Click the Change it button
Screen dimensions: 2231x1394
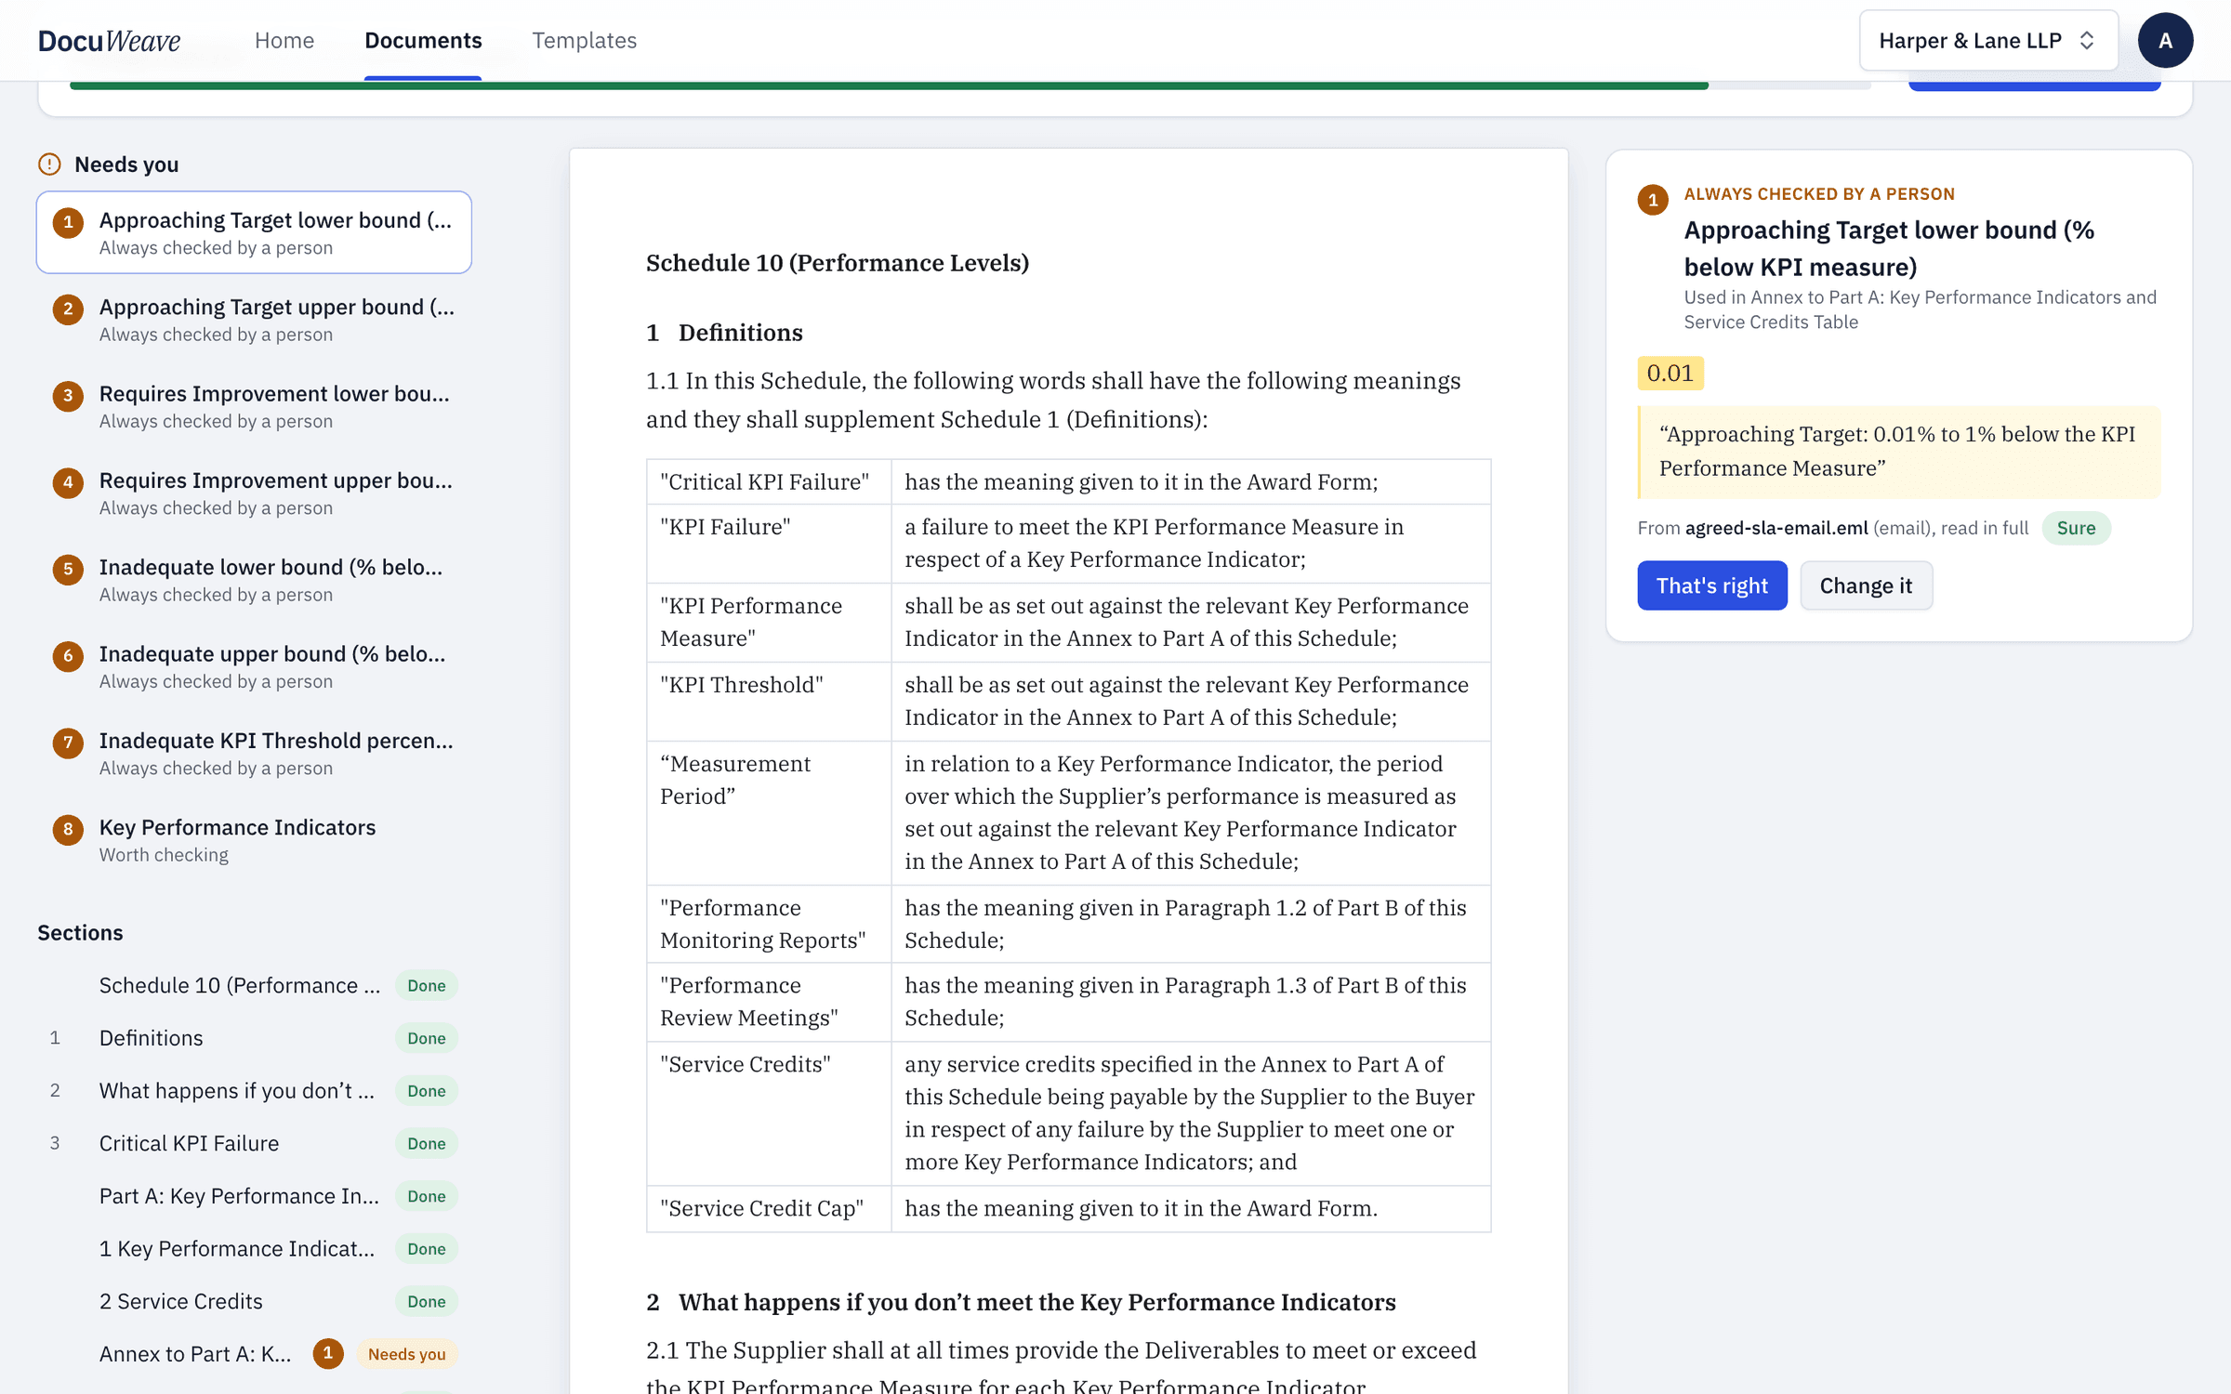(x=1866, y=585)
